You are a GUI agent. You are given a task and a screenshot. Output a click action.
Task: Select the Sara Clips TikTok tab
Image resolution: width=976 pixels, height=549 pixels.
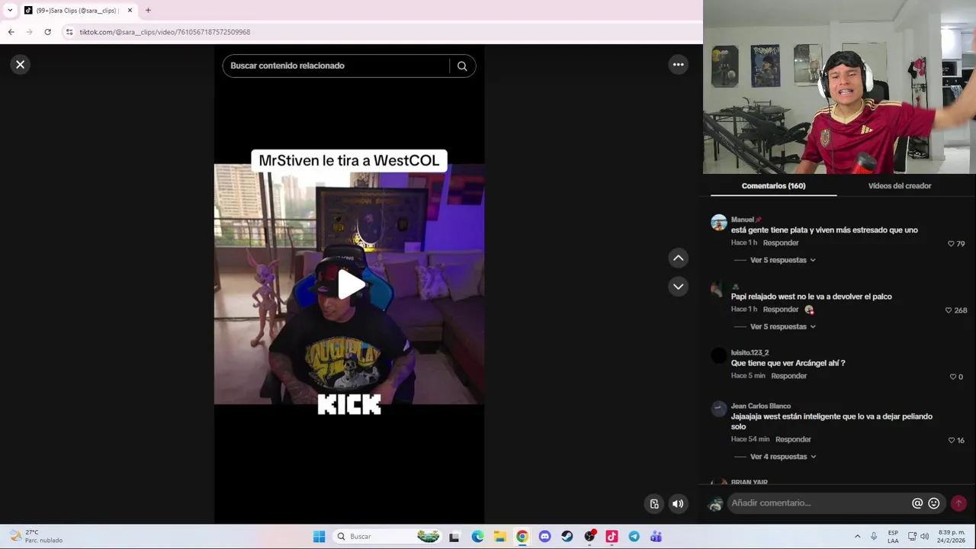tap(75, 11)
